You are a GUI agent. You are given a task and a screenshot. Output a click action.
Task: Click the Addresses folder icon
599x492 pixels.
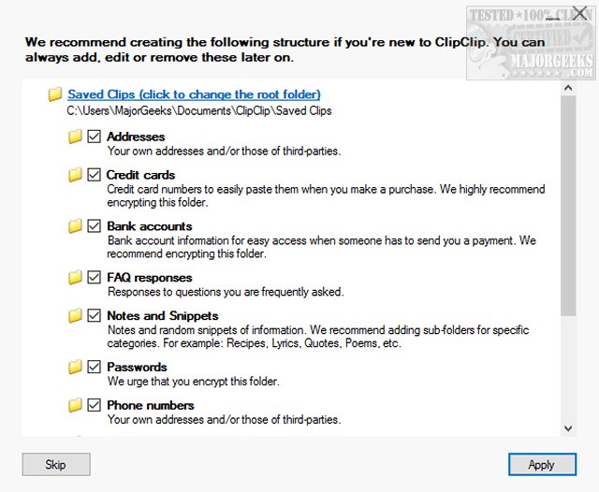coord(76,137)
